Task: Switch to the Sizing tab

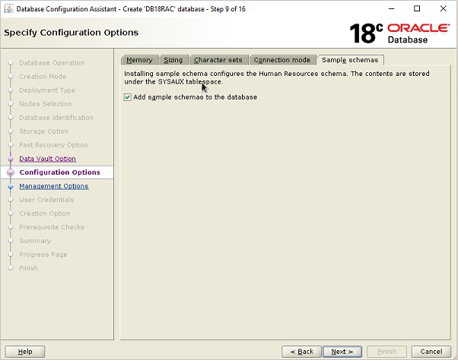Action: 173,60
